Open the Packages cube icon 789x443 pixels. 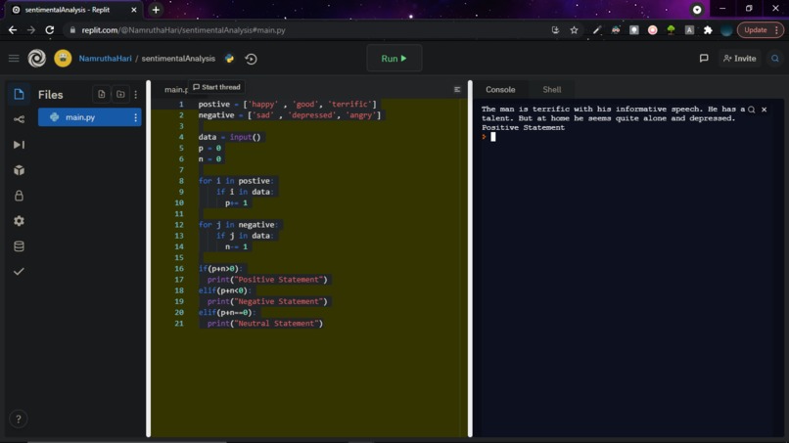pos(20,170)
